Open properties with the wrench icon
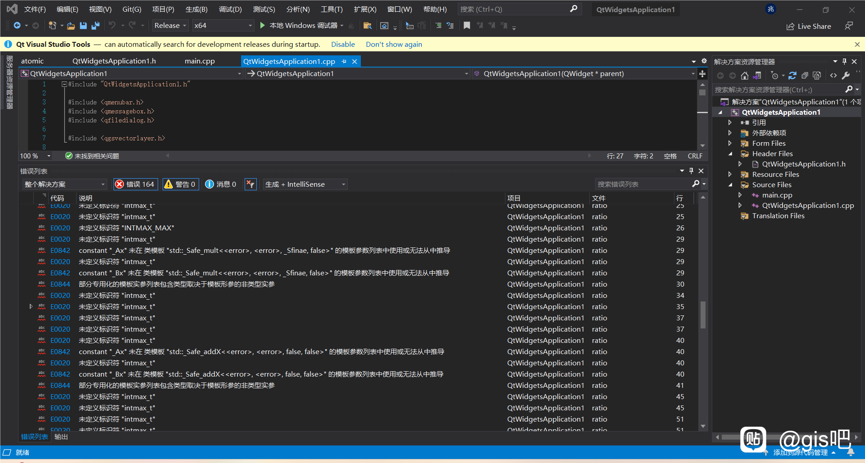 pos(846,76)
